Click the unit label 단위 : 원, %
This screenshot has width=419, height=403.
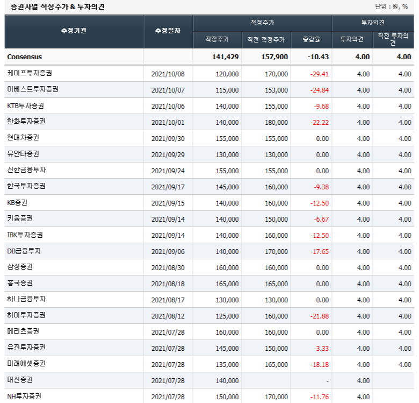[x=392, y=6]
